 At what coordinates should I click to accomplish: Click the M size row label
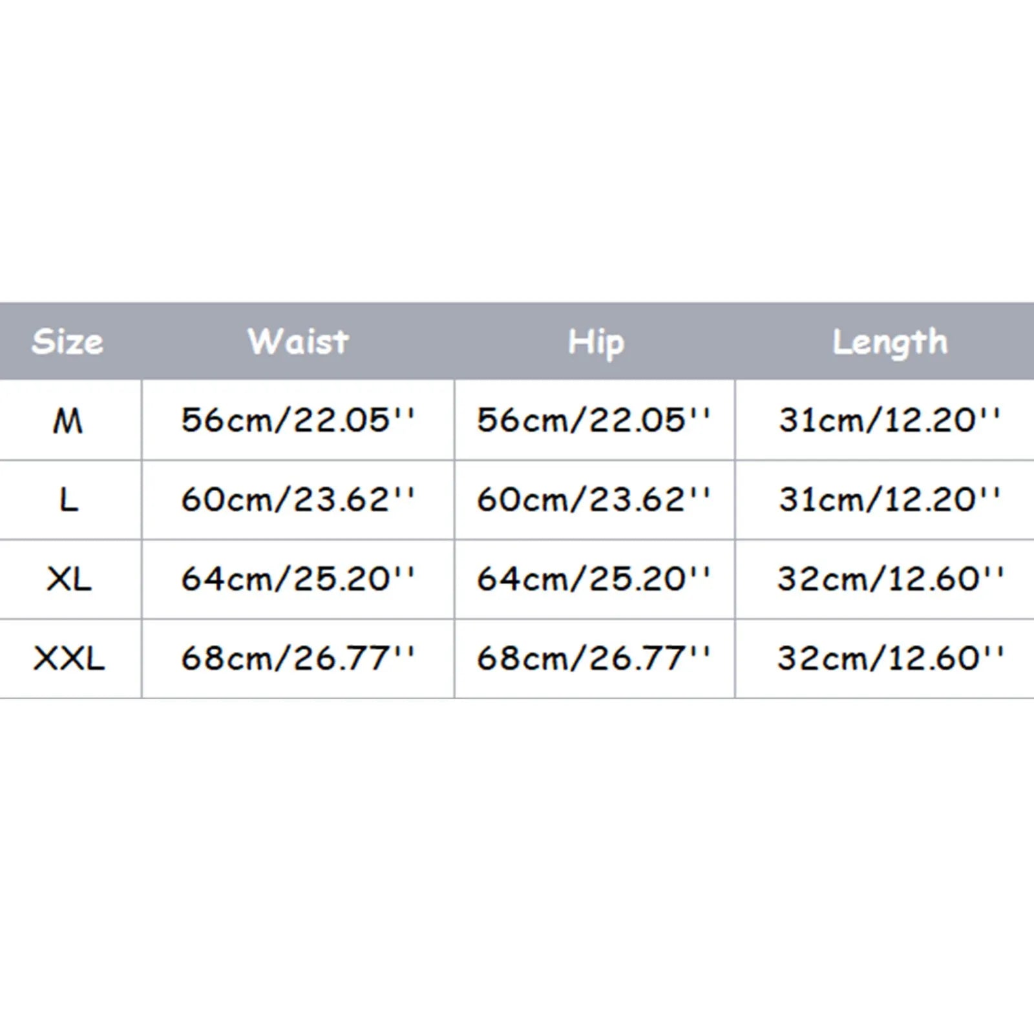tap(68, 421)
